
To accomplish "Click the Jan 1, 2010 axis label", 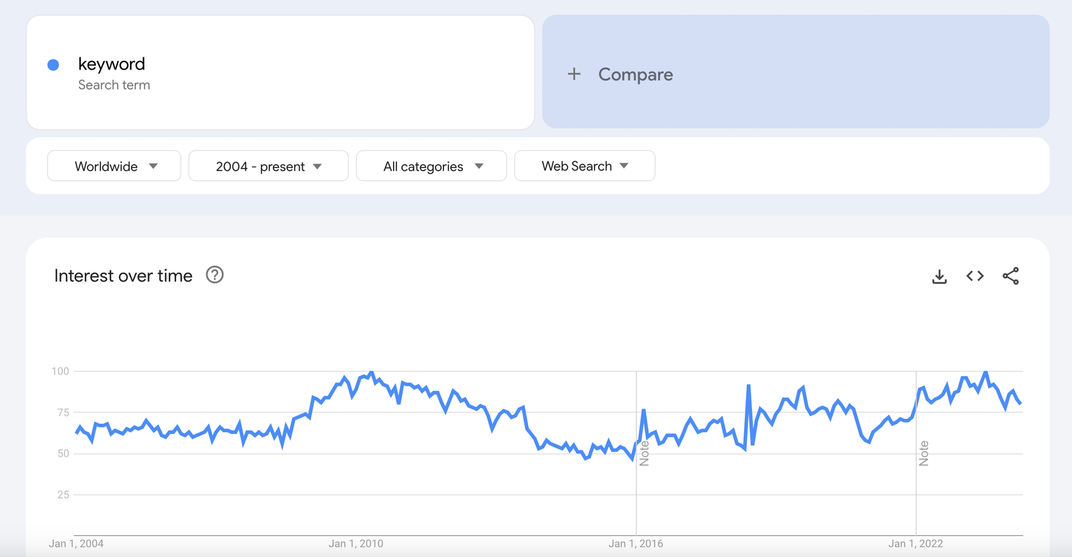I will (x=356, y=543).
